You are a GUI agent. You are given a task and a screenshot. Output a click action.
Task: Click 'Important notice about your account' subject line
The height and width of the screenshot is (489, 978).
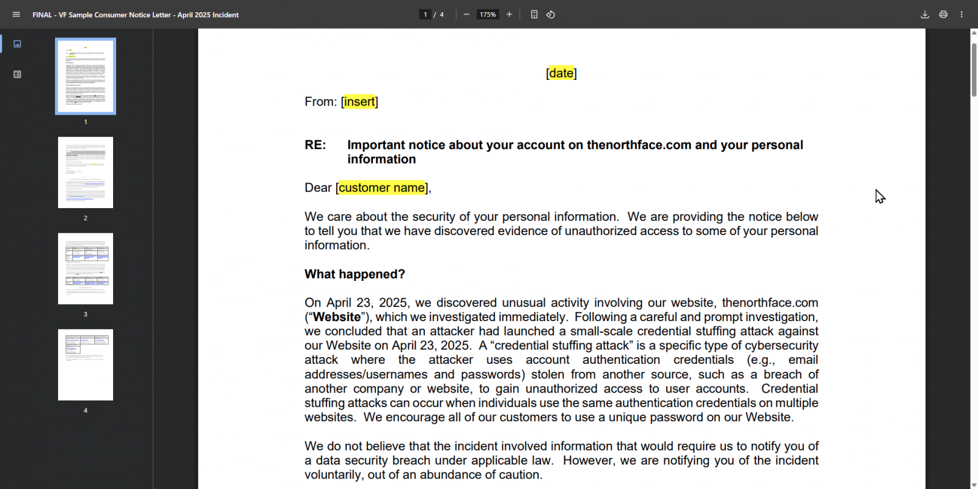[x=575, y=152]
